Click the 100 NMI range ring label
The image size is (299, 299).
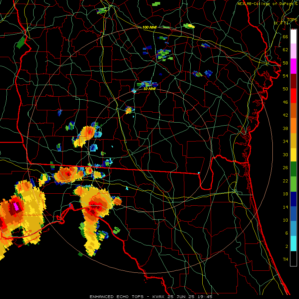point(149,28)
